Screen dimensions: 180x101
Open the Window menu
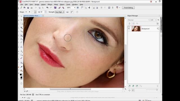coord(75,4)
